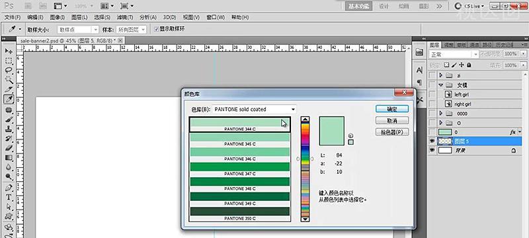This screenshot has height=238, width=529.
Task: Select the Blur tool
Action: pyautogui.click(x=9, y=167)
